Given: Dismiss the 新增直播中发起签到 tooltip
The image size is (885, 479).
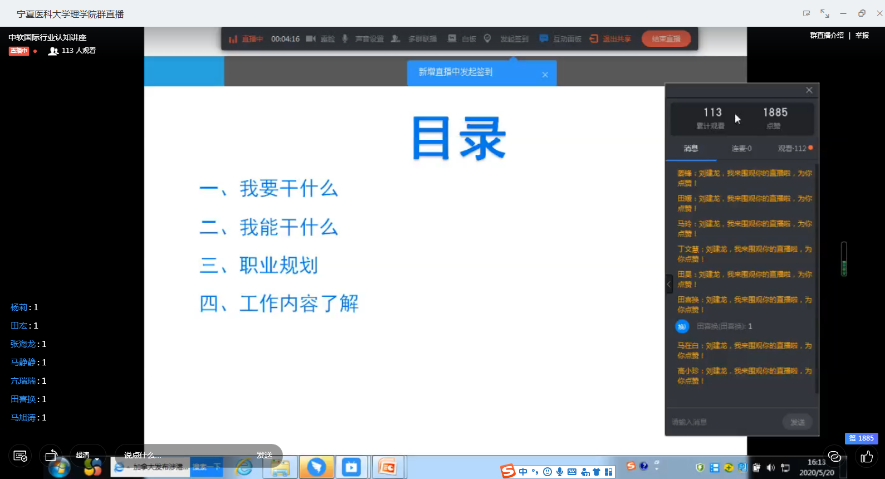Looking at the screenshot, I should click(x=545, y=75).
